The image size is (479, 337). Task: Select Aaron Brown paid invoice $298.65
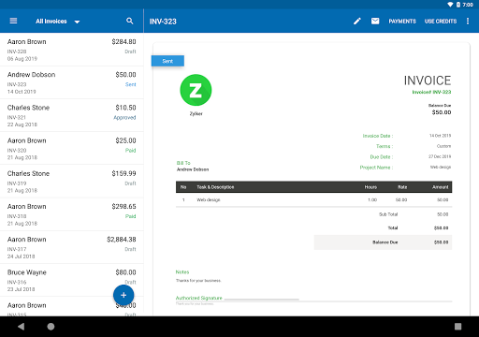(x=72, y=214)
